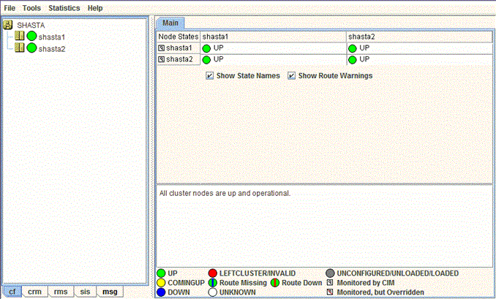Image resolution: width=496 pixels, height=299 pixels.
Task: Click the CIM monitor icon beside shasta1 row
Action: point(162,48)
